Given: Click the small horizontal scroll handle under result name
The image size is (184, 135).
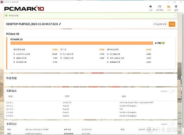Looking at the screenshot, I should [67, 29].
